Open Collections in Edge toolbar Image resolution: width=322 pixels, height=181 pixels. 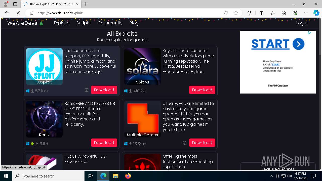(x=284, y=13)
